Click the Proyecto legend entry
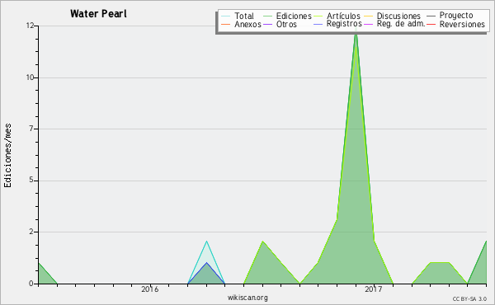This screenshot has height=305, width=495. tap(450, 16)
